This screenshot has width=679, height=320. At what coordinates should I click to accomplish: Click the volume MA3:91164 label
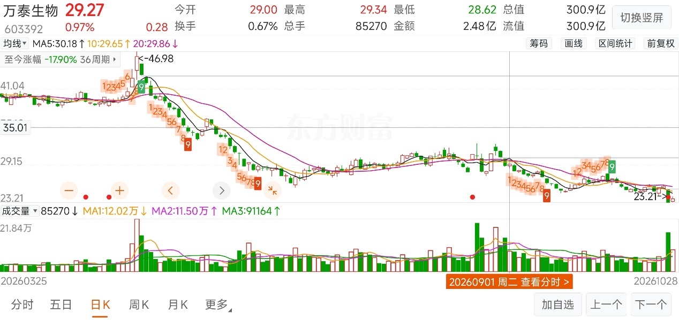251,211
